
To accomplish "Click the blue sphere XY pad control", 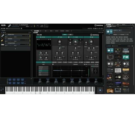I will tap(100, 90).
